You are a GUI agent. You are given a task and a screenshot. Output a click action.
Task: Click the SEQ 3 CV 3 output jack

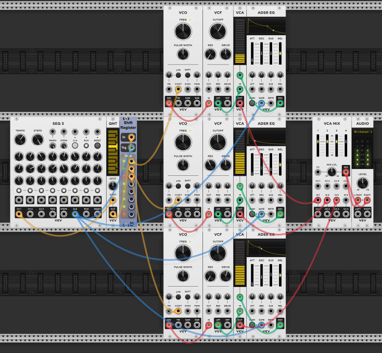42,214
